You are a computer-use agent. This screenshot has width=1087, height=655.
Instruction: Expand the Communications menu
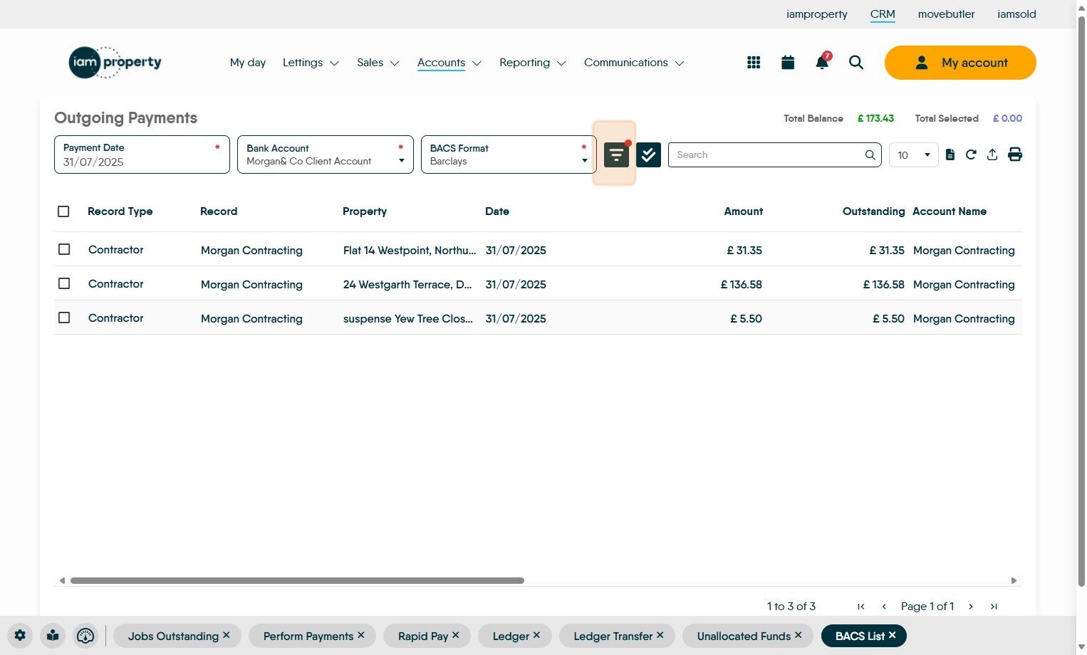[634, 63]
